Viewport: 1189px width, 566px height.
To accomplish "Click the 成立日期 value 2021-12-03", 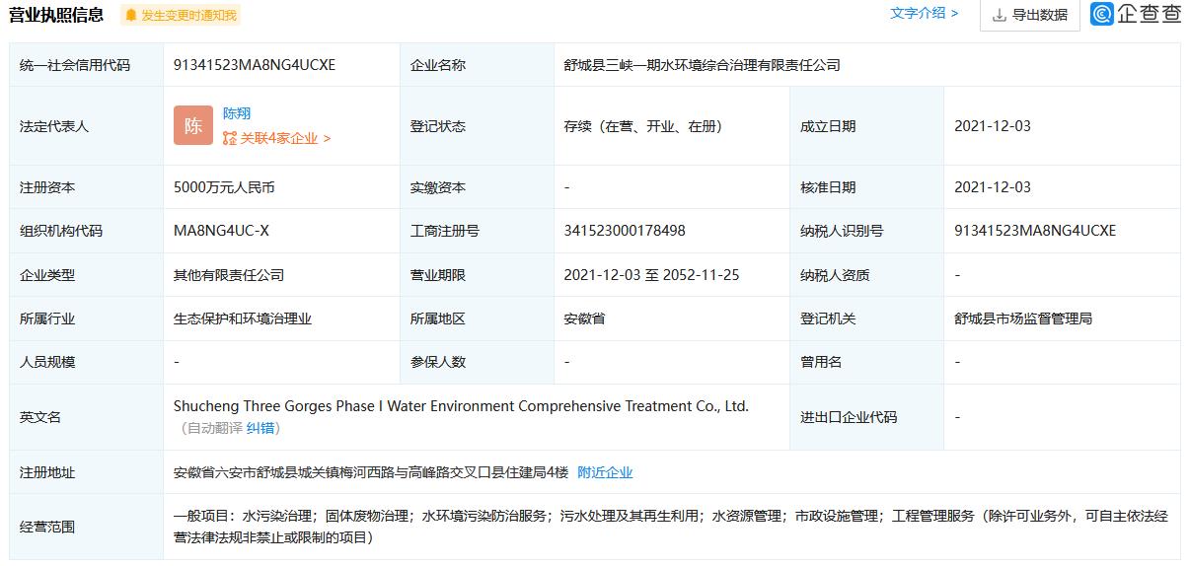I will pyautogui.click(x=993, y=126).
